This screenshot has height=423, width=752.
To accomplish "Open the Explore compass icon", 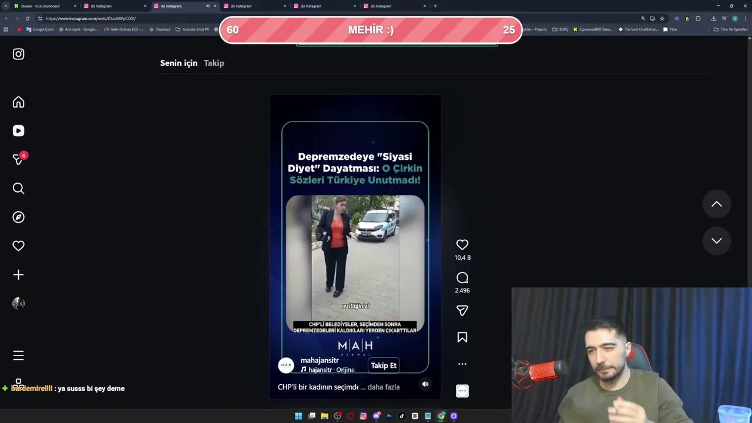I will point(18,217).
